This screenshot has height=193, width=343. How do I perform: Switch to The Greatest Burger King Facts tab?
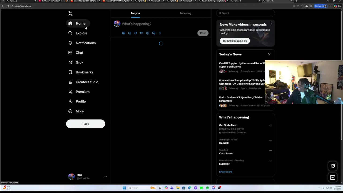[x=214, y=1]
